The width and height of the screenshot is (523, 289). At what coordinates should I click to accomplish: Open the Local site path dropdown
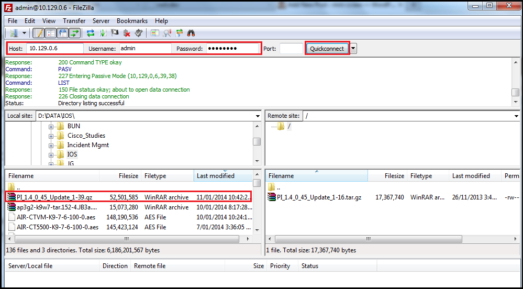[257, 116]
